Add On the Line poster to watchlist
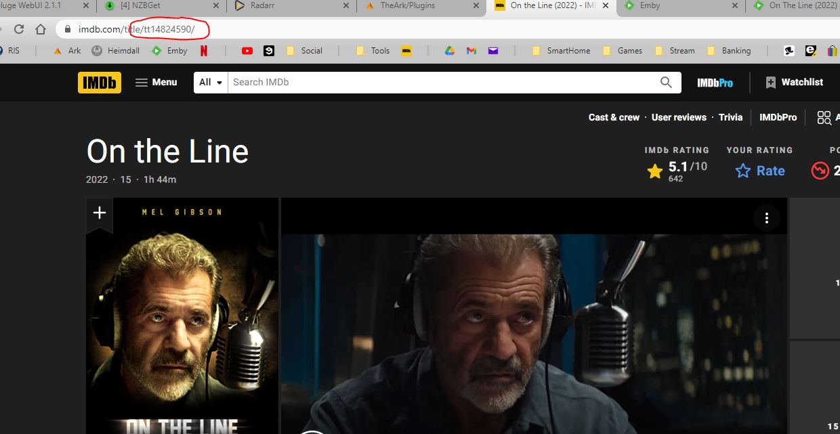 100,213
